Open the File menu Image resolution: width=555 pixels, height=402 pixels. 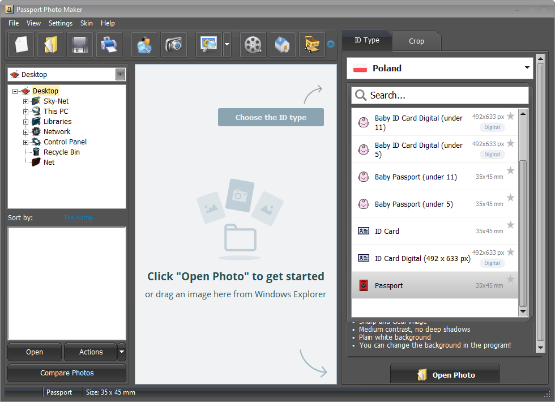(x=14, y=23)
